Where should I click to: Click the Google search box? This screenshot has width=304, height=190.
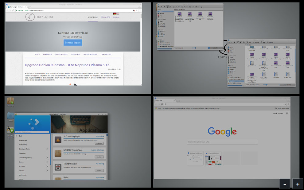click(x=222, y=142)
